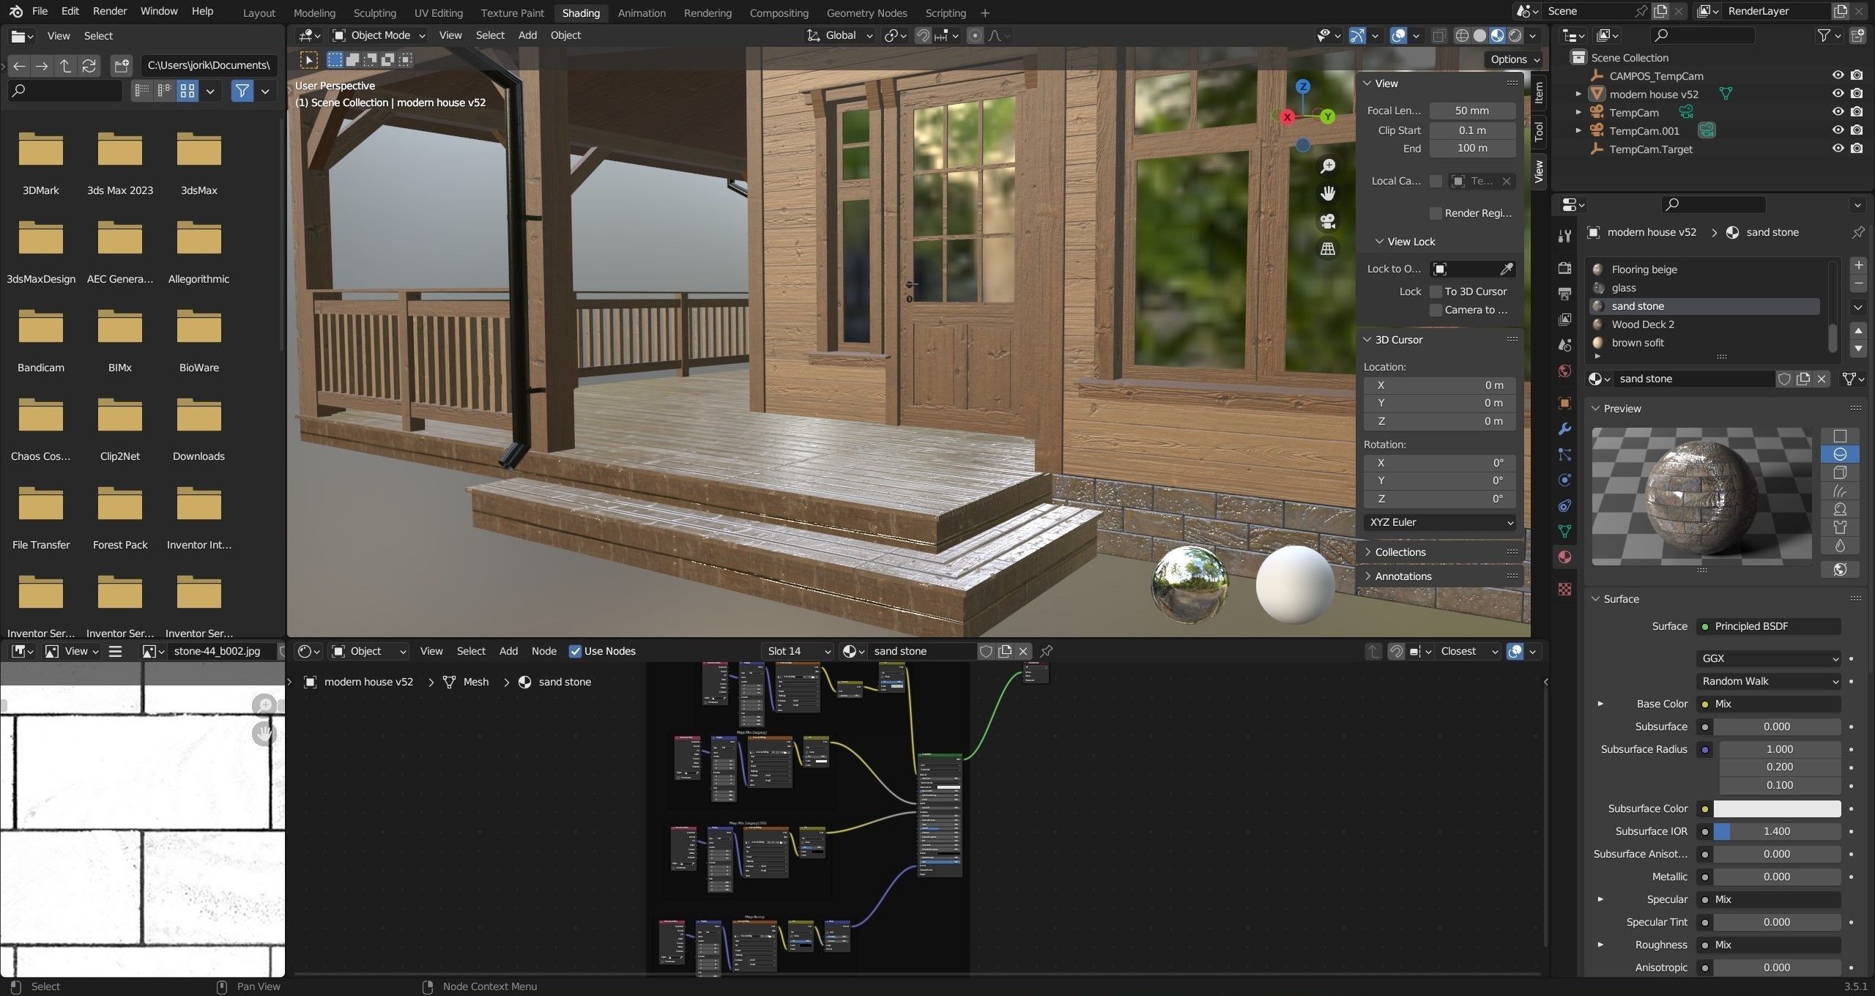This screenshot has height=996, width=1875.
Task: Toggle Local Camera checkbox
Action: (1436, 181)
